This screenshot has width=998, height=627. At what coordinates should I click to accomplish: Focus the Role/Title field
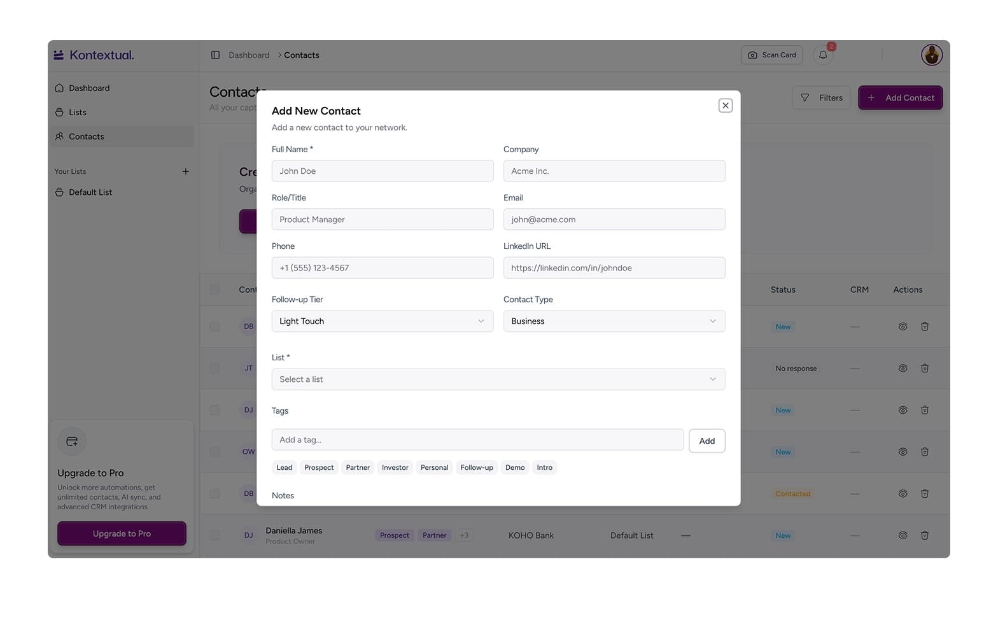coord(383,219)
